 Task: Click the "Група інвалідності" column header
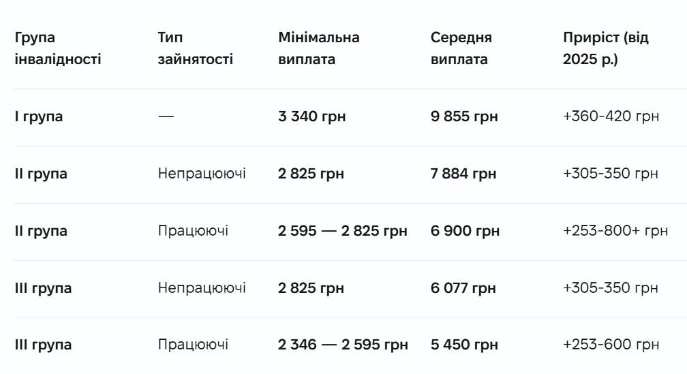(x=58, y=48)
